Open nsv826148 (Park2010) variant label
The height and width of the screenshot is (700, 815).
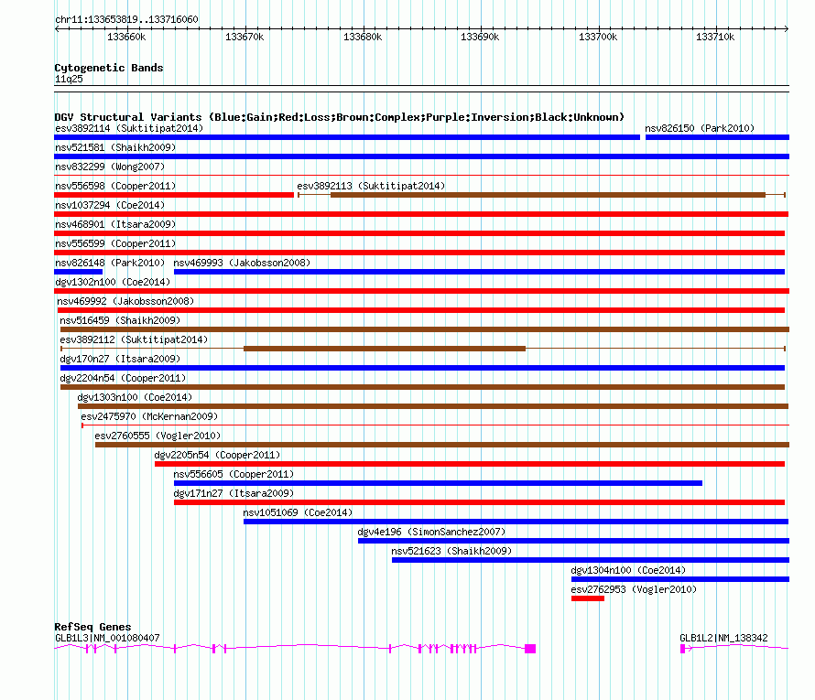110,263
